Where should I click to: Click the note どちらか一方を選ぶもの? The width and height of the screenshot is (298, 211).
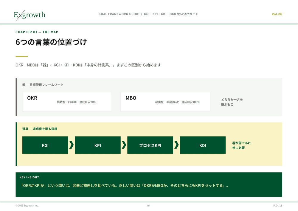point(232,102)
